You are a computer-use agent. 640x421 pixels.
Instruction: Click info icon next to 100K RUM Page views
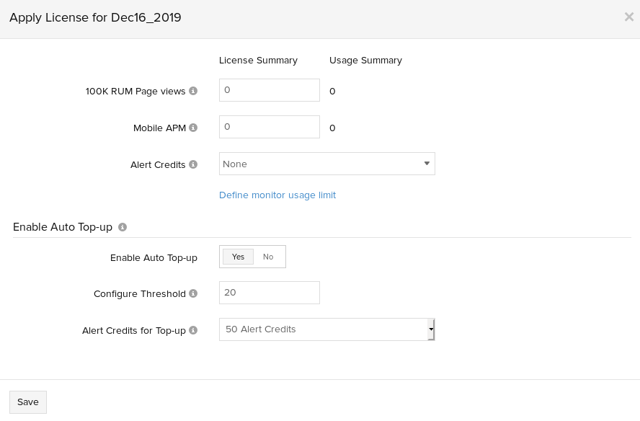pyautogui.click(x=192, y=92)
